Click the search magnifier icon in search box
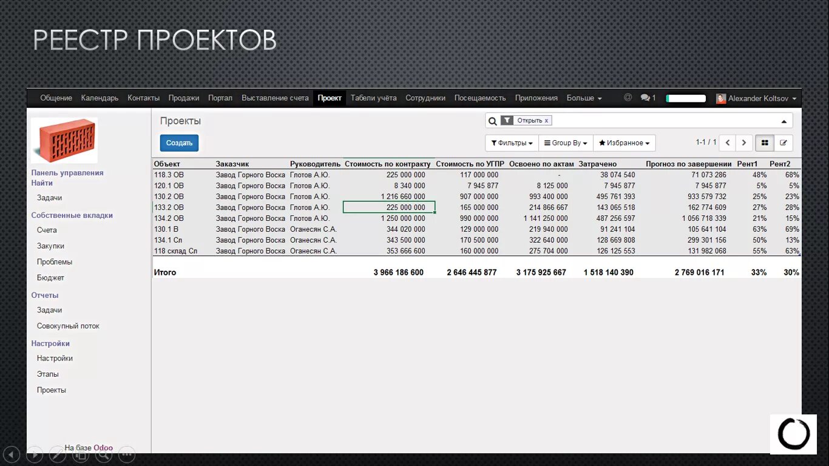Screen dimensions: 829x466 pos(493,121)
